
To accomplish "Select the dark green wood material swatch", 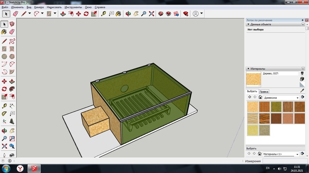I will pyautogui.click(x=276, y=107).
